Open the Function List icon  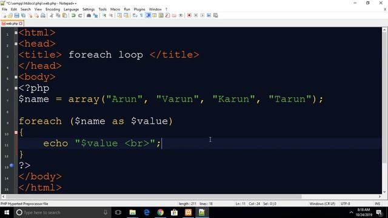pyautogui.click(x=167, y=15)
